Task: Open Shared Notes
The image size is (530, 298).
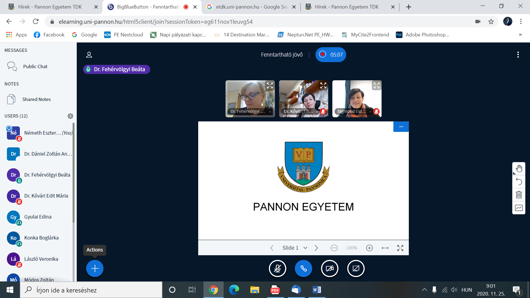Action: 36,99
